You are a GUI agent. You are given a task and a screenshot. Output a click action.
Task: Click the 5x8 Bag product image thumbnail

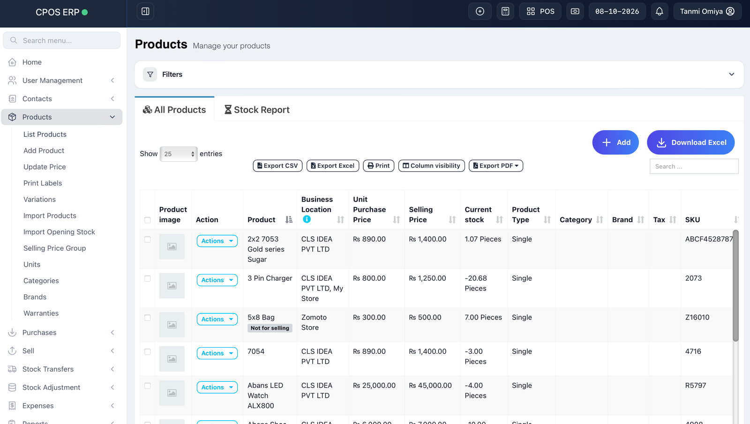[172, 325]
